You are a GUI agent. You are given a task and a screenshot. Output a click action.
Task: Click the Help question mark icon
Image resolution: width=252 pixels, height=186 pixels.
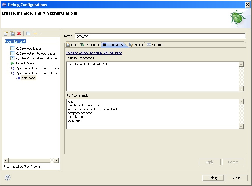coord(8,178)
